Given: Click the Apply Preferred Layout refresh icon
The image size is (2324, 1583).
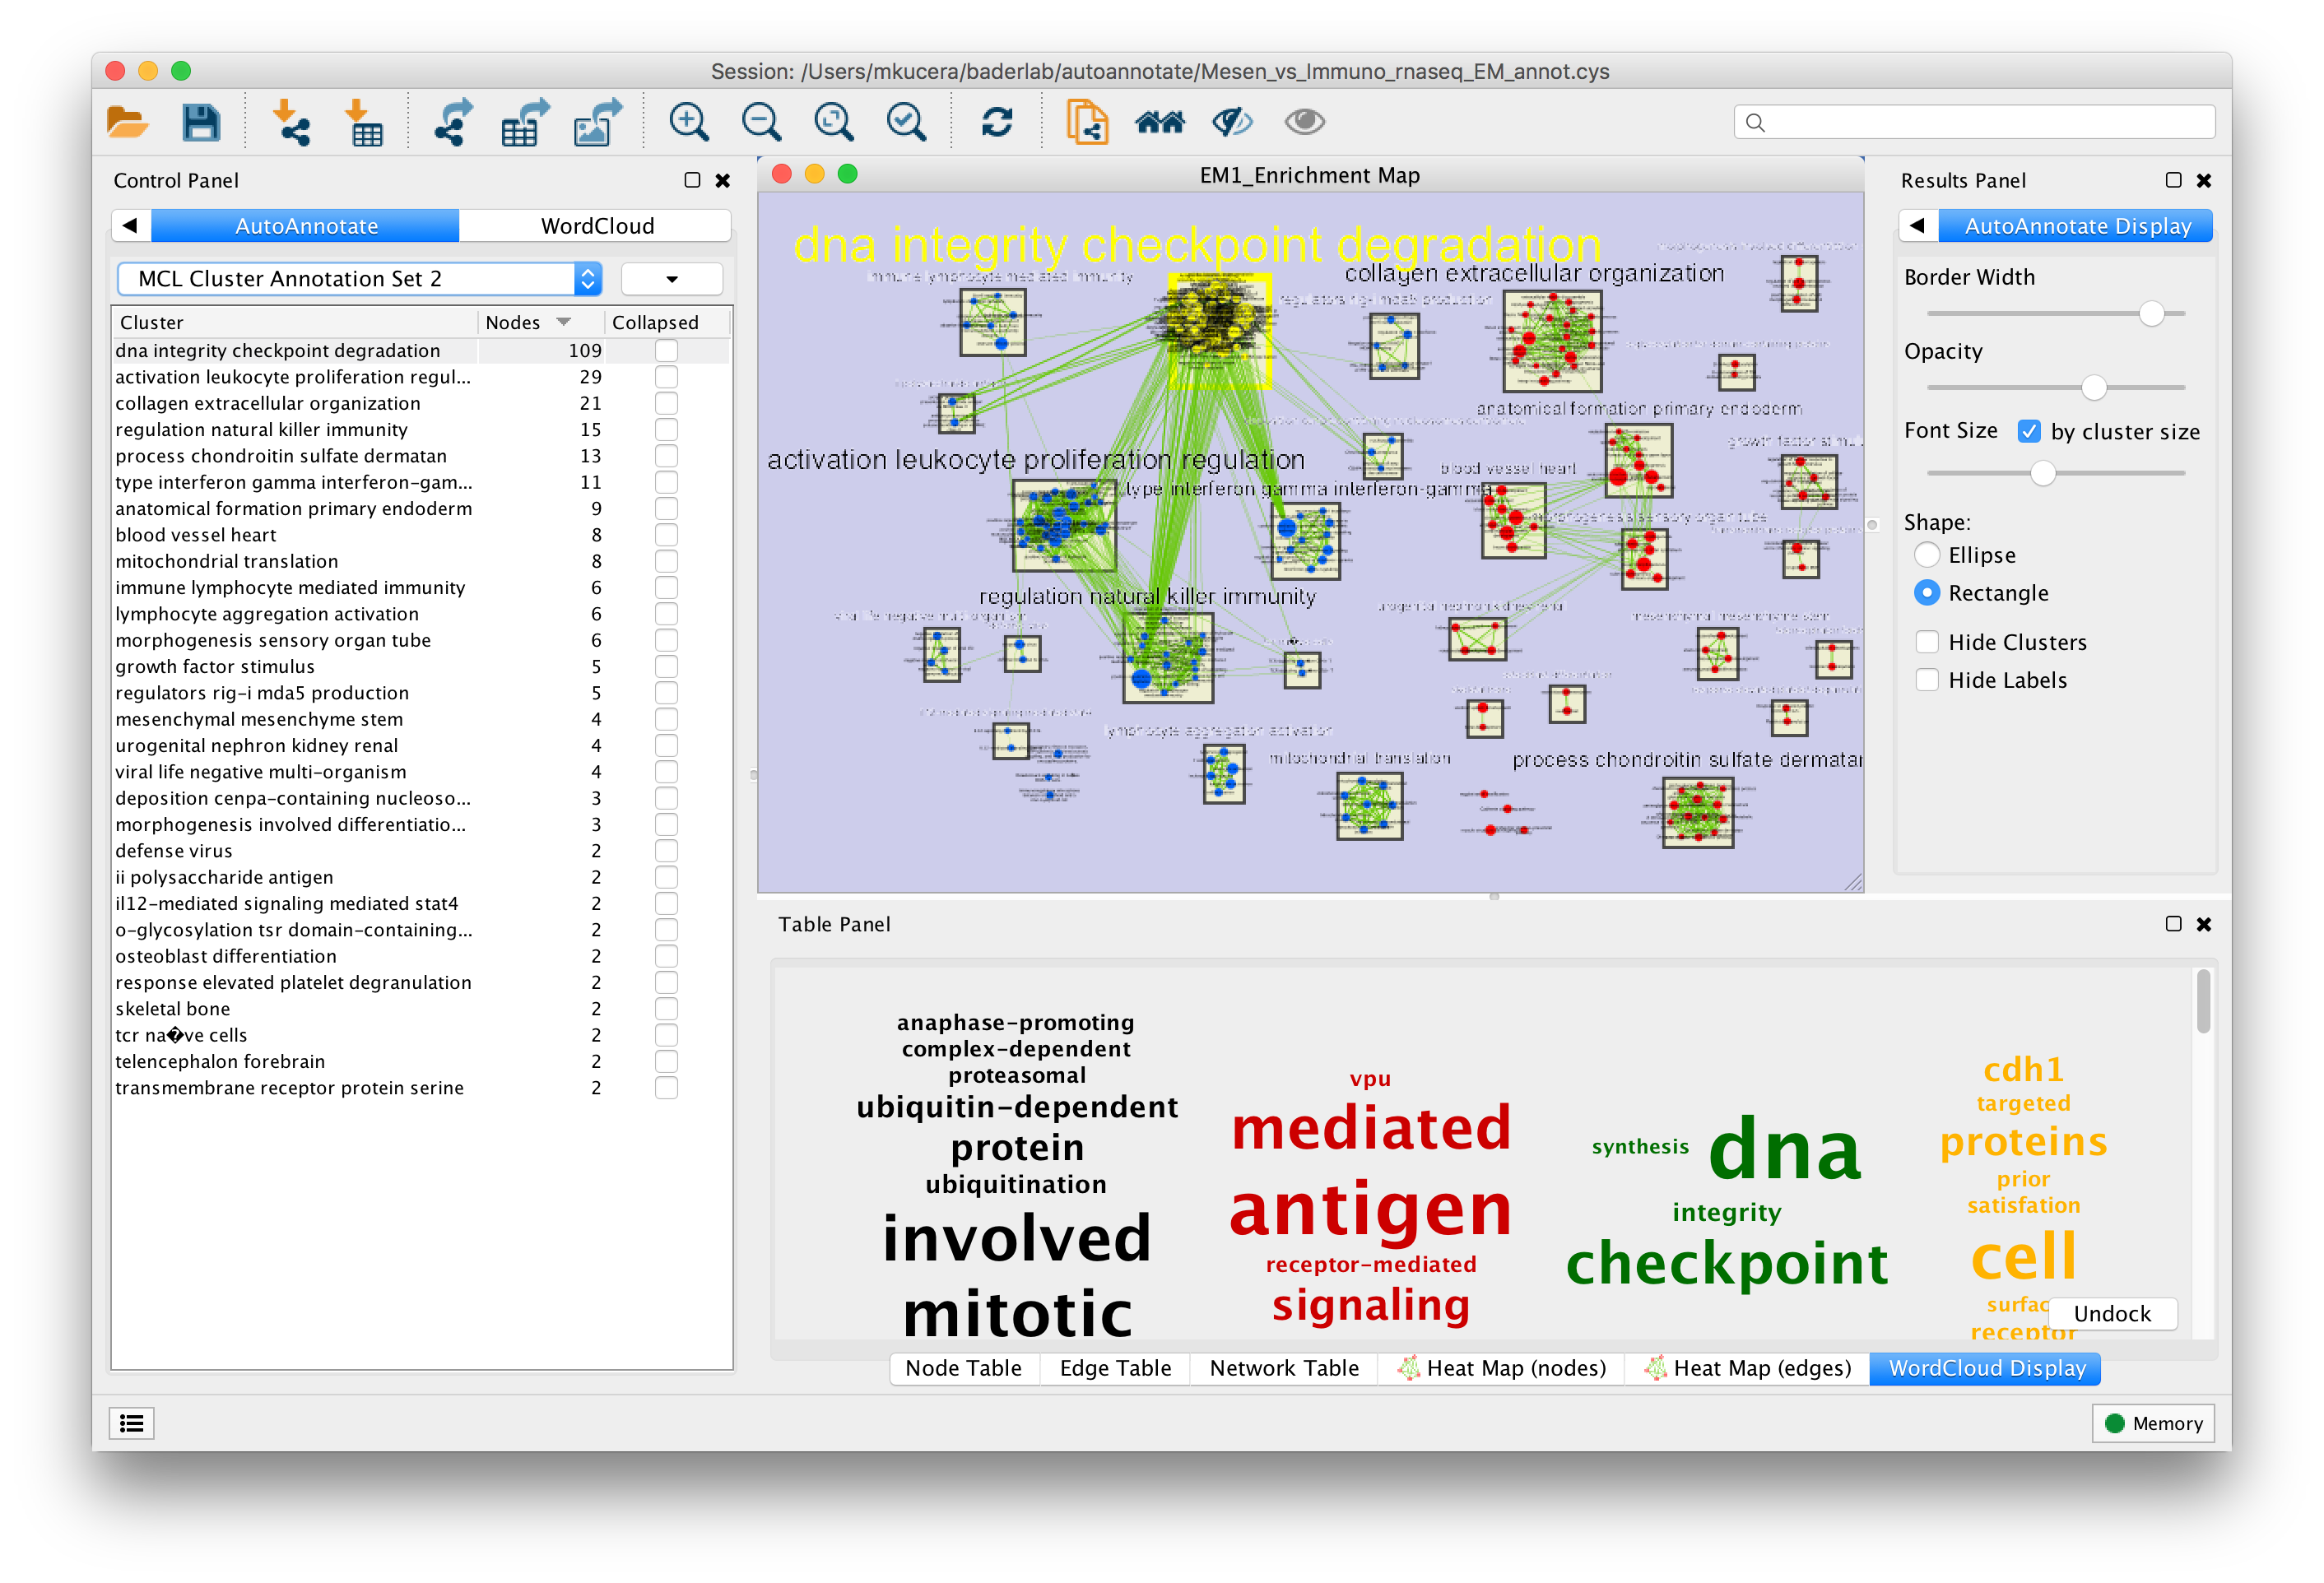Looking at the screenshot, I should (997, 122).
